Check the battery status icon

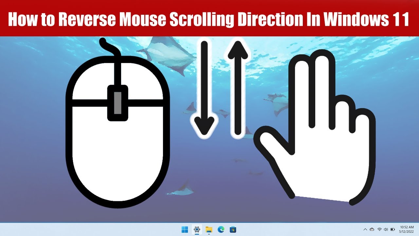pos(392,229)
